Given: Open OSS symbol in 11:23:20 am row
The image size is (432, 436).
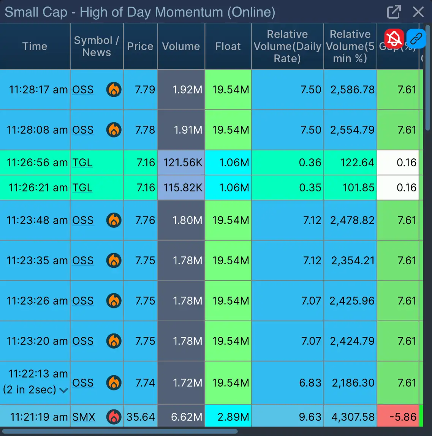Looking at the screenshot, I should pos(83,341).
